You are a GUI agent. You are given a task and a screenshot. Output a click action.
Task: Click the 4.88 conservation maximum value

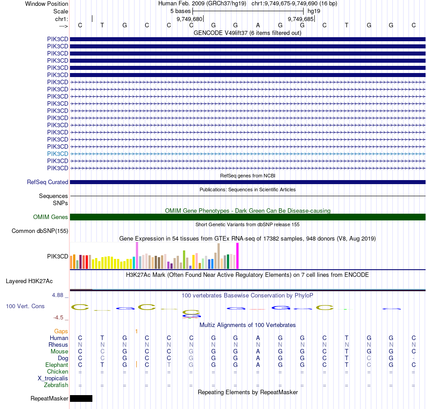57,295
